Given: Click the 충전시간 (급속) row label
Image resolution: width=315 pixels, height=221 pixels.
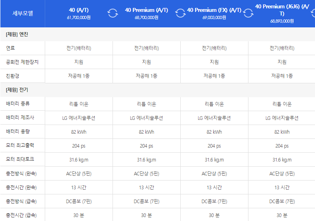Looking at the screenshot, I should pos(21,215).
